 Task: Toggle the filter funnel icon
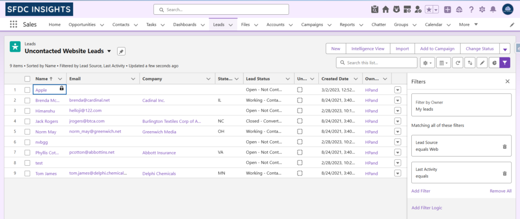[x=505, y=62]
